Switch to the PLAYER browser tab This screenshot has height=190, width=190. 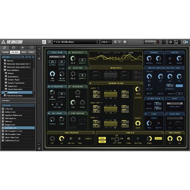[5, 52]
